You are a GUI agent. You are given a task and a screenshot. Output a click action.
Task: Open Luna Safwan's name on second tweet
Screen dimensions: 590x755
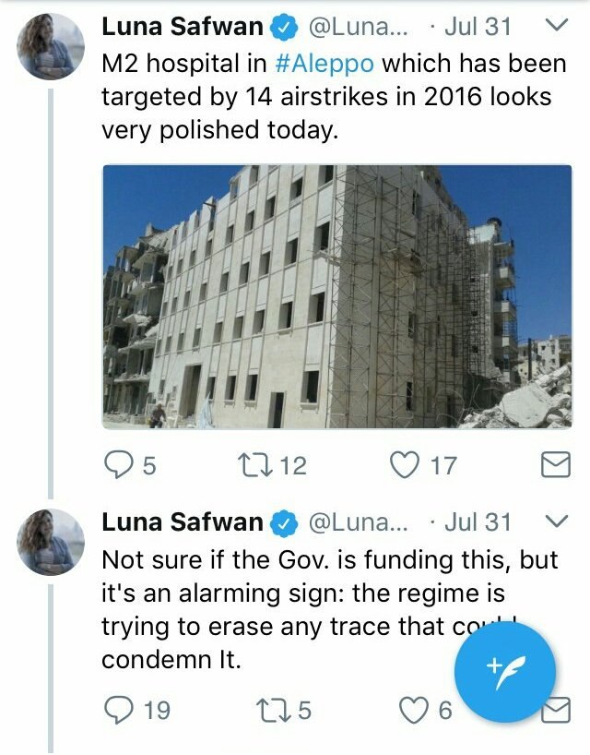[x=183, y=522]
